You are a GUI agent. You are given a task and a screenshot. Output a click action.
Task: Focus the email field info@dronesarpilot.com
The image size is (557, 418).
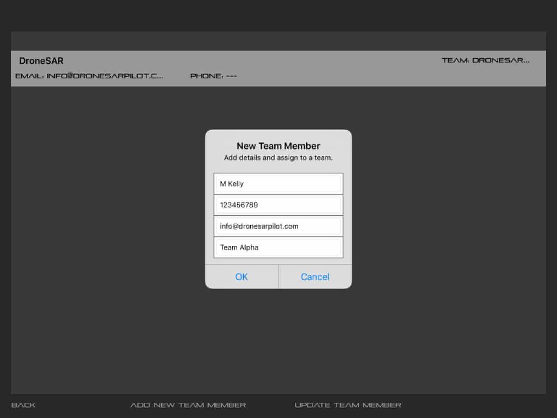coord(278,226)
